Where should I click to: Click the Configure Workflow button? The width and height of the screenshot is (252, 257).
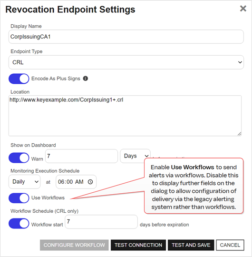coord(74,245)
